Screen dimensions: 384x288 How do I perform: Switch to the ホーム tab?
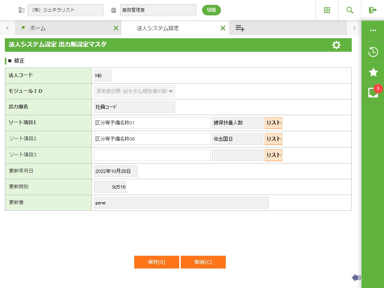click(x=37, y=28)
